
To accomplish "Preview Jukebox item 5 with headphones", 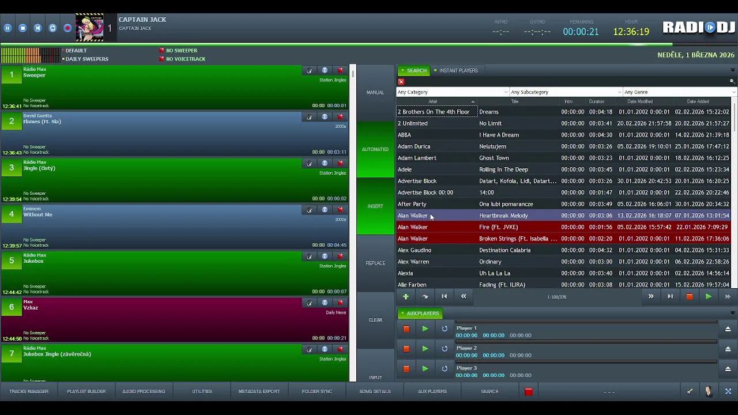I will click(x=310, y=256).
